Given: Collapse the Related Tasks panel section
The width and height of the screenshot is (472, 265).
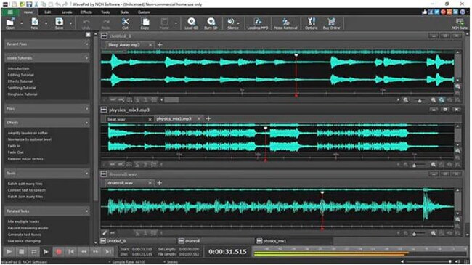Looking at the screenshot, I should [x=87, y=211].
